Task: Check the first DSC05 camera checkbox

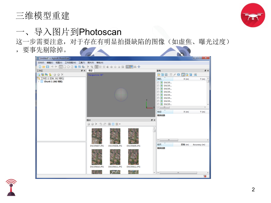Action: point(158,83)
